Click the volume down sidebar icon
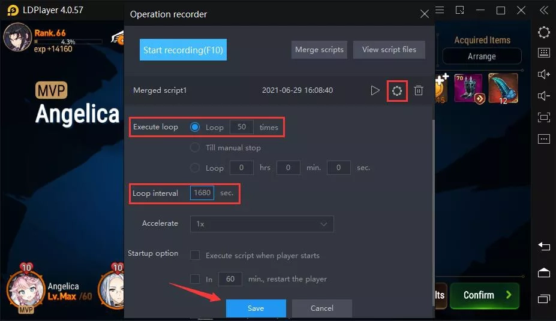556x321 pixels. click(x=543, y=96)
